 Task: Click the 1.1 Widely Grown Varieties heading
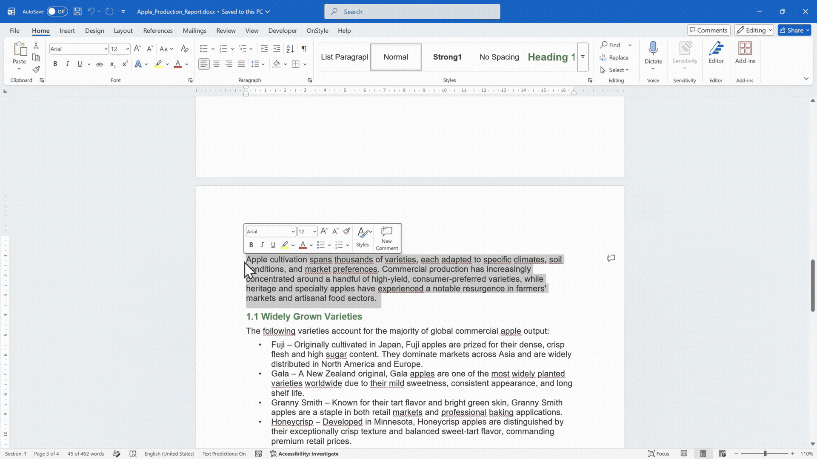coord(304,317)
